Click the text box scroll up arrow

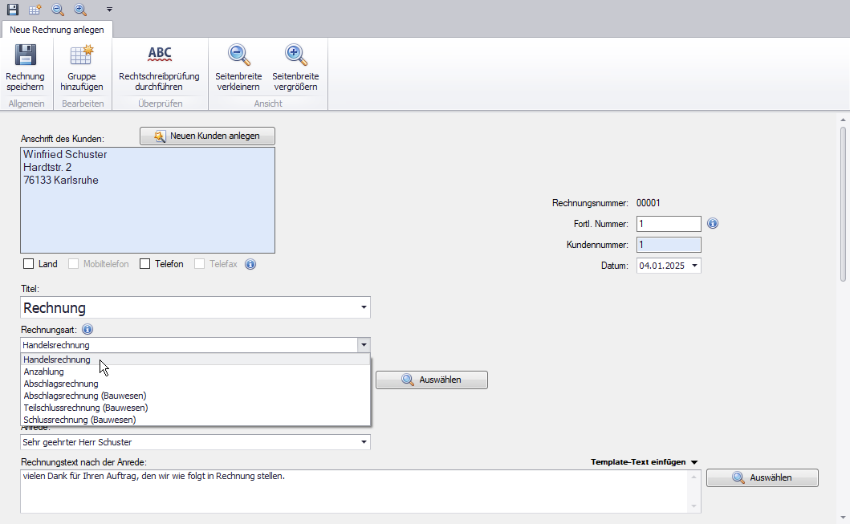point(693,477)
